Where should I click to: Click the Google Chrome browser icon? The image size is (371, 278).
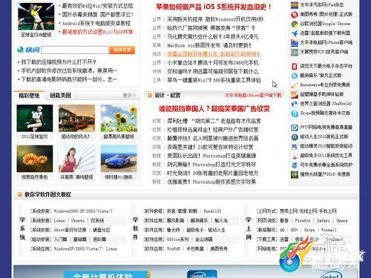coord(295,24)
